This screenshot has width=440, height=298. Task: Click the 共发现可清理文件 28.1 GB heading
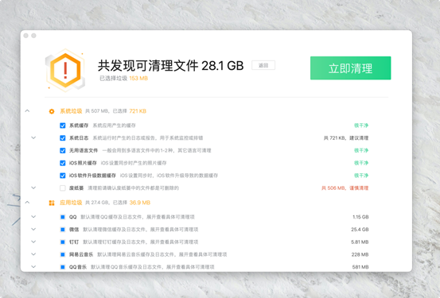(x=170, y=66)
